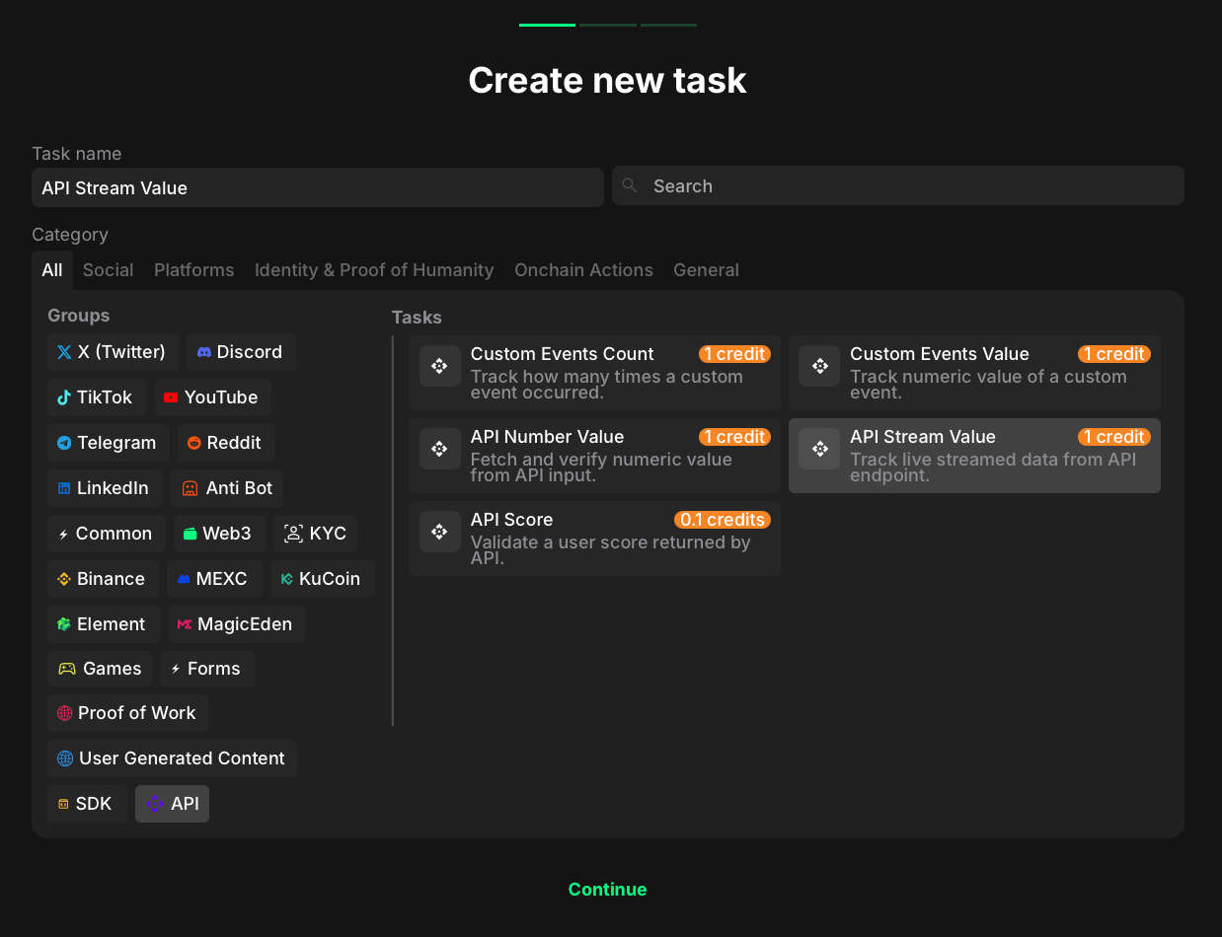Choose the API Number Value task title
Viewport: 1222px width, 937px height.
click(x=548, y=437)
